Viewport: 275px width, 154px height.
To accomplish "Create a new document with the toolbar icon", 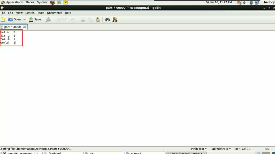I will coord(3,20).
